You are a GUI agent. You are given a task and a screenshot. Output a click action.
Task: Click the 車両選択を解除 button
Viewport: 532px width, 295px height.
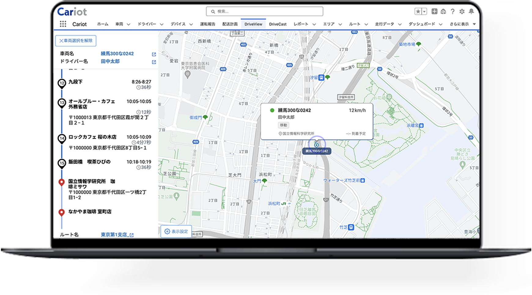pos(76,41)
